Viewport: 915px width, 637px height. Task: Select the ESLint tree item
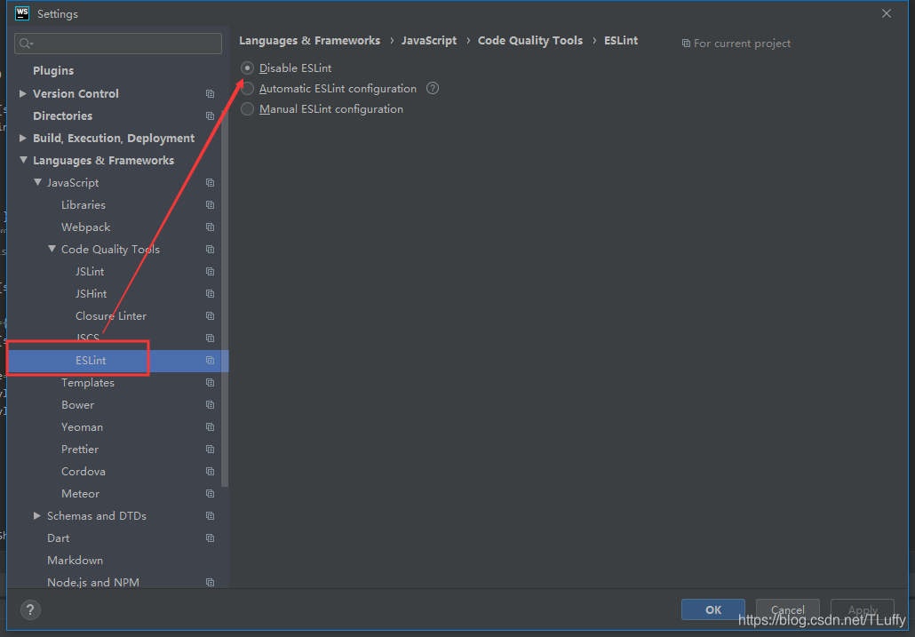118,361
